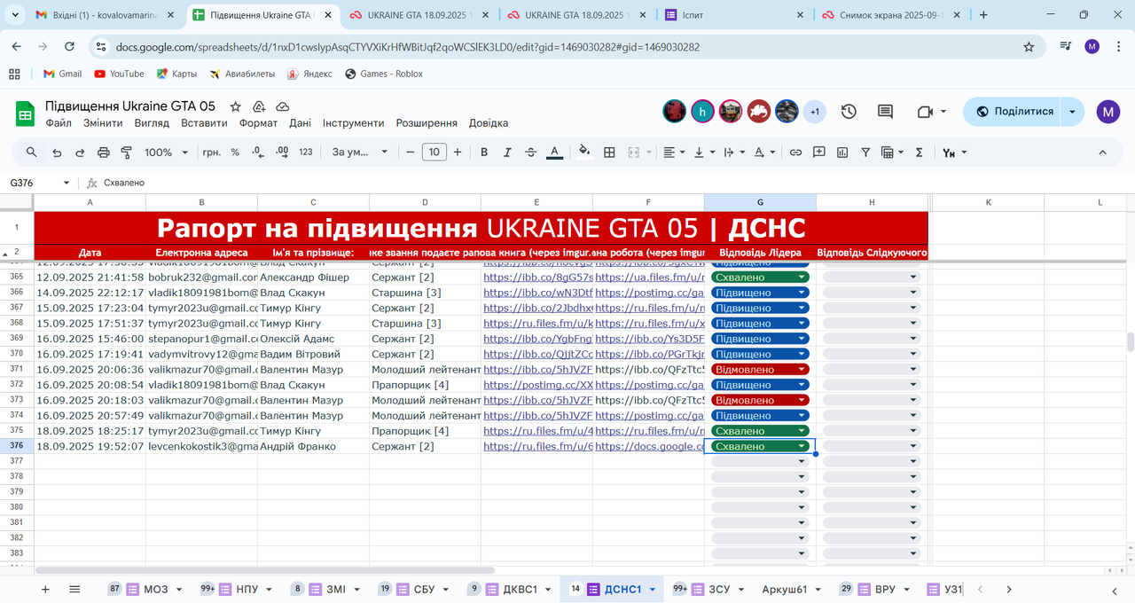Viewport: 1135px width, 603px height.
Task: Apply percent number format
Action: (x=235, y=153)
